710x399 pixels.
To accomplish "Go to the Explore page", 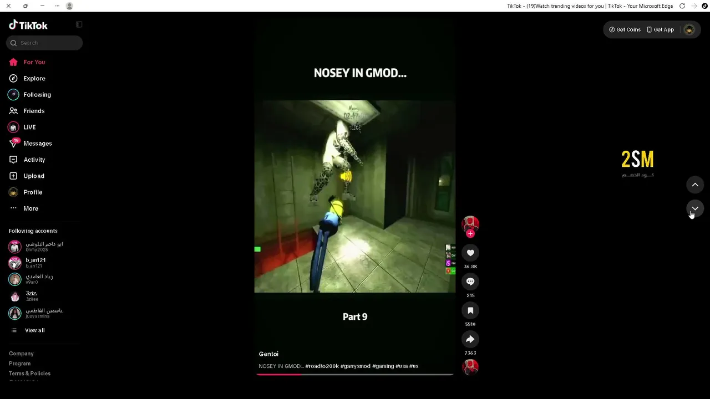I will point(34,78).
